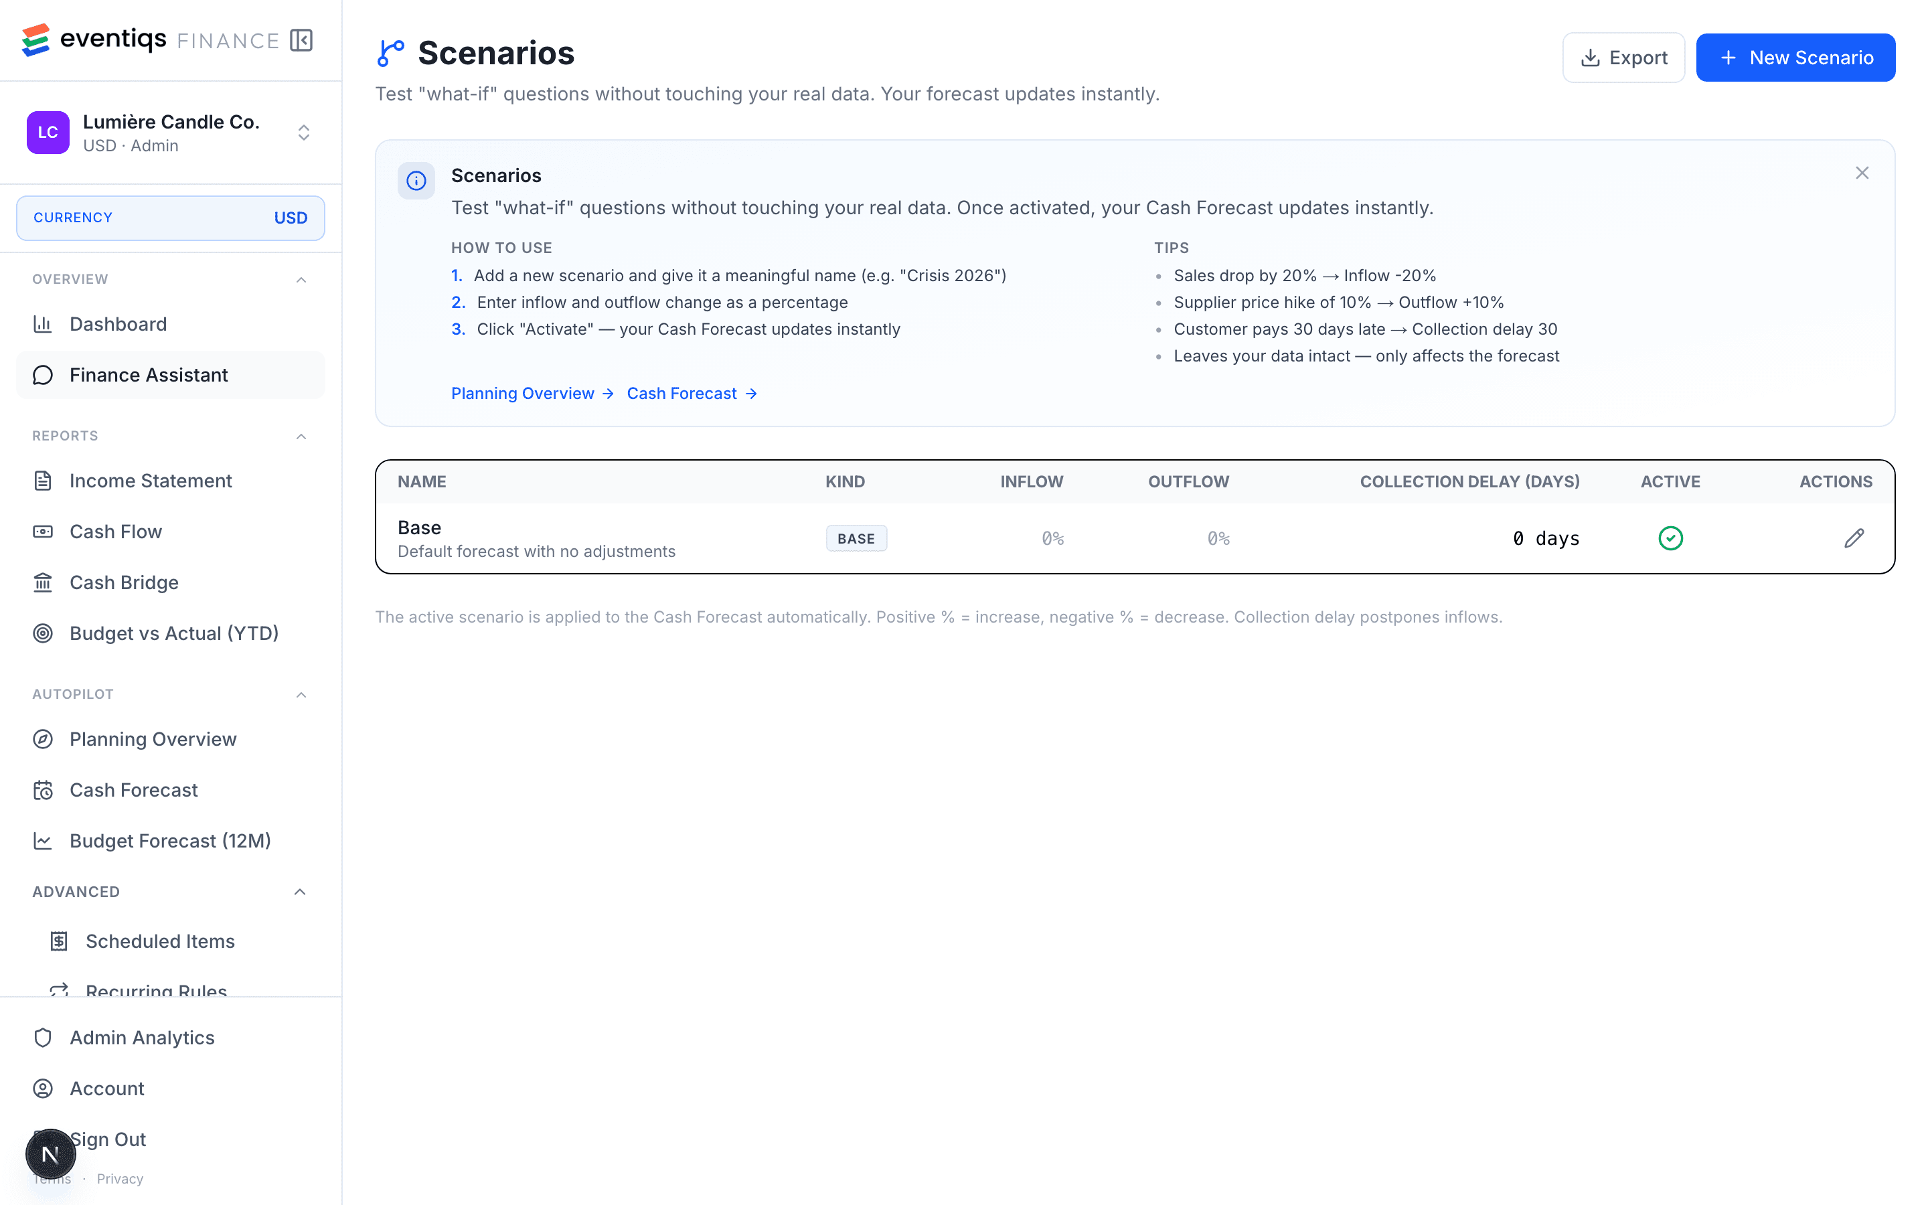The width and height of the screenshot is (1928, 1205).
Task: Dismiss the Scenarios info banner
Action: click(1862, 172)
